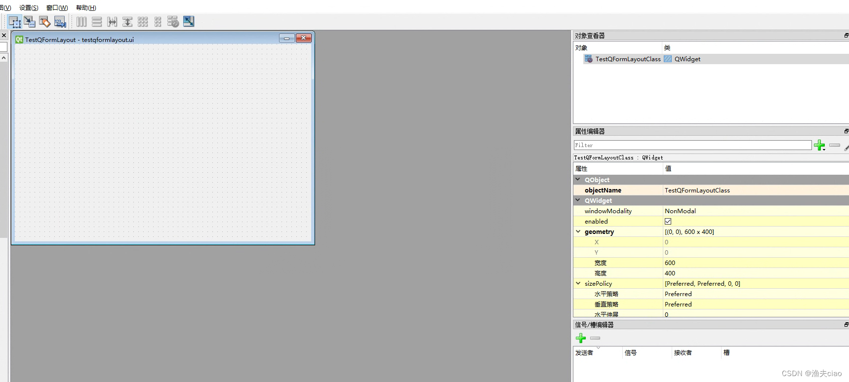849x382 pixels.
Task: Click the 值 column header
Action: tap(756, 169)
